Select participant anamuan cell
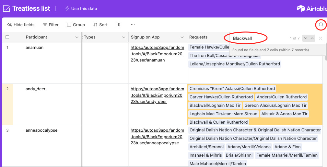This screenshot has width=327, height=167. pos(47,63)
